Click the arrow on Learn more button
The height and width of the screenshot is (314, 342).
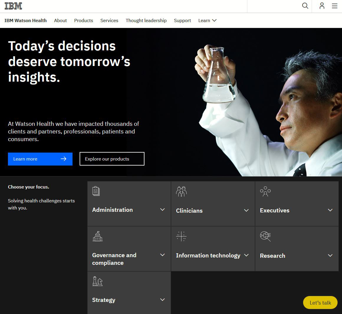pyautogui.click(x=63, y=159)
